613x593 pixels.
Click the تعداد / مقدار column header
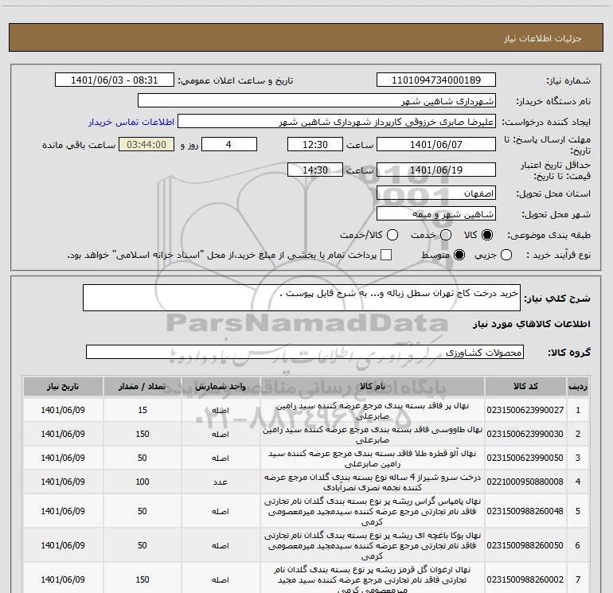pos(143,386)
